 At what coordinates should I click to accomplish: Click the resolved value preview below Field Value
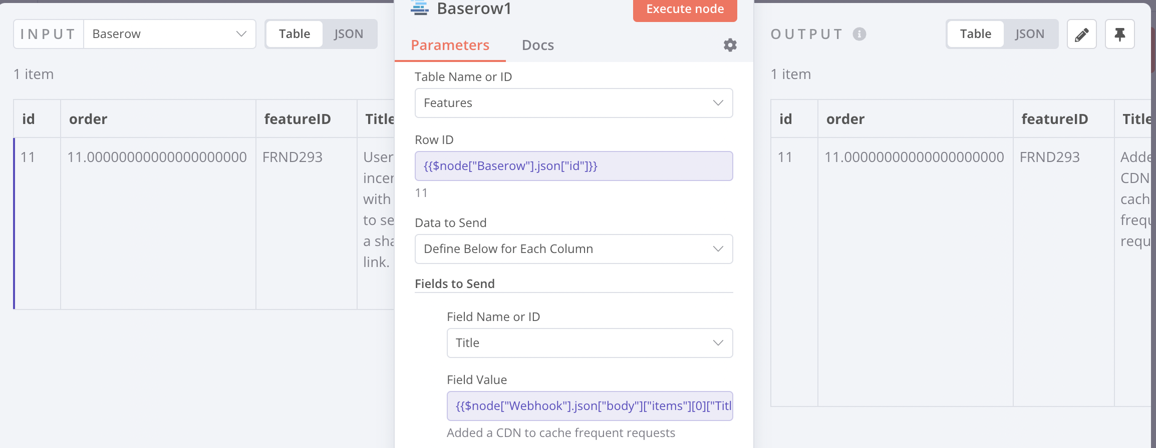click(561, 432)
